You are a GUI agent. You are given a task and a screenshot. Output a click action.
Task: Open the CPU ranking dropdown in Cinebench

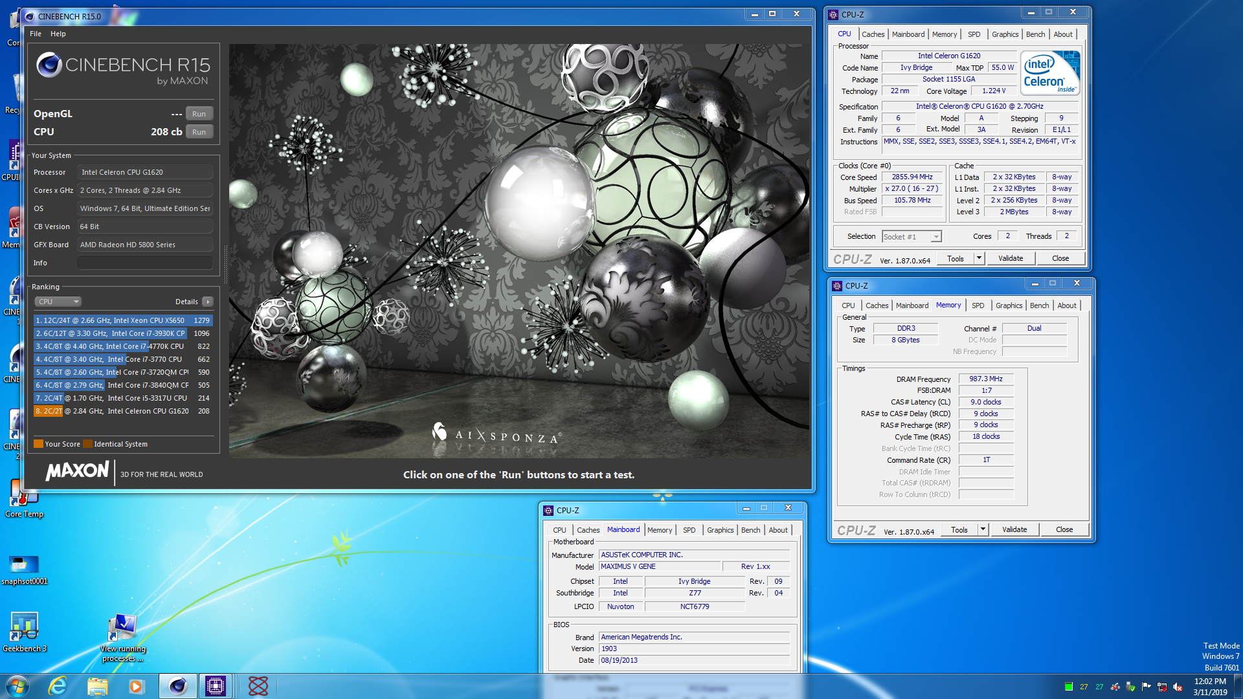(x=58, y=302)
